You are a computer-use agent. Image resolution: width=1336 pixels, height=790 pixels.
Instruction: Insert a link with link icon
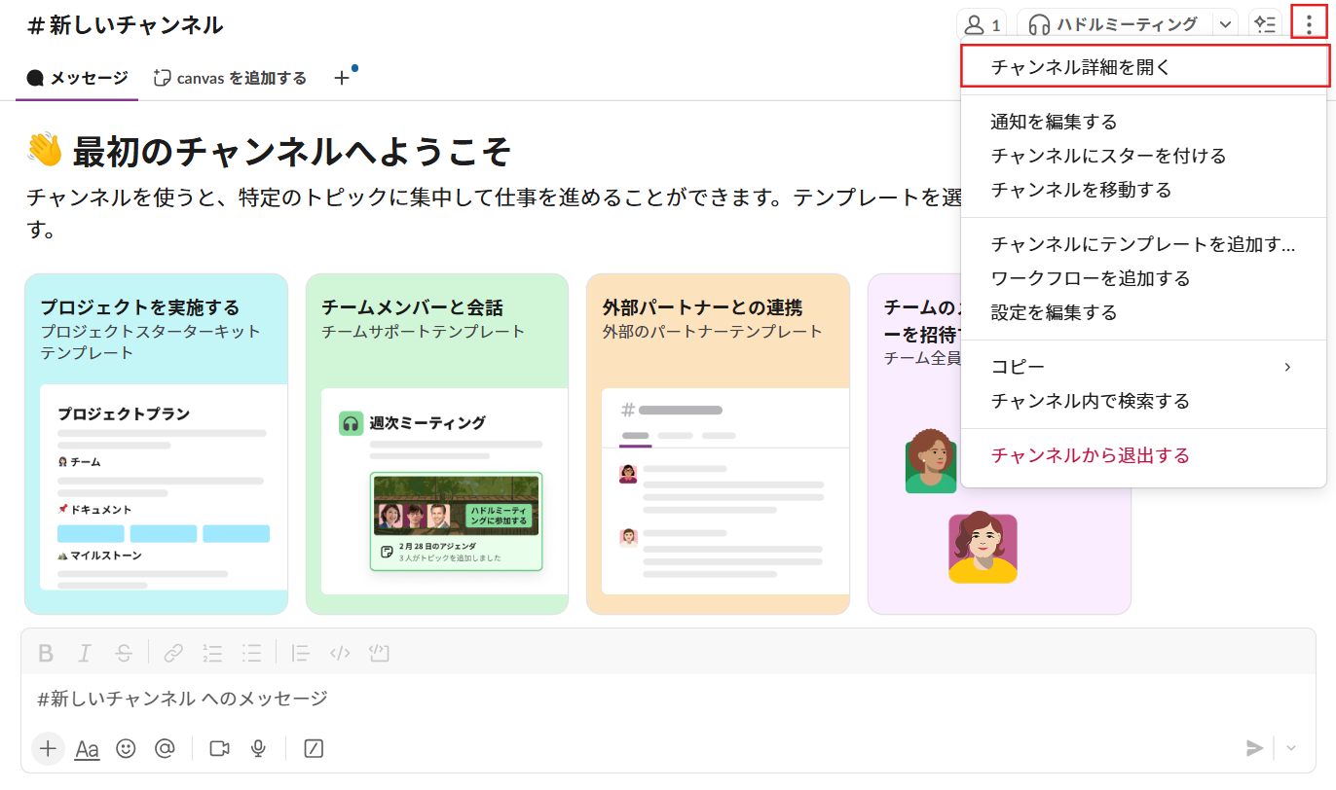[x=173, y=653]
